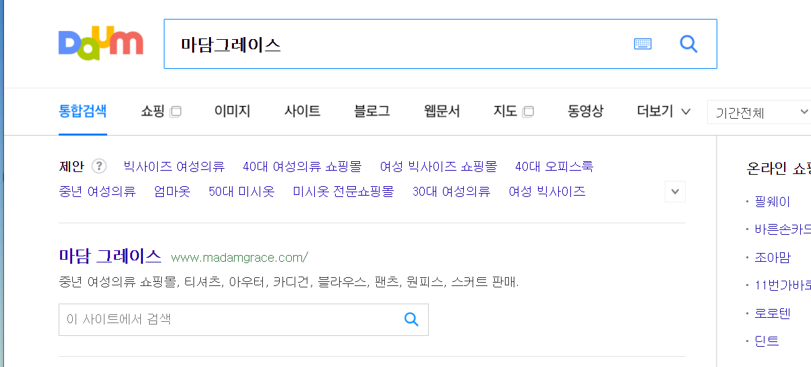
Task: Open the 딘트 sidebar link
Action: (x=767, y=341)
